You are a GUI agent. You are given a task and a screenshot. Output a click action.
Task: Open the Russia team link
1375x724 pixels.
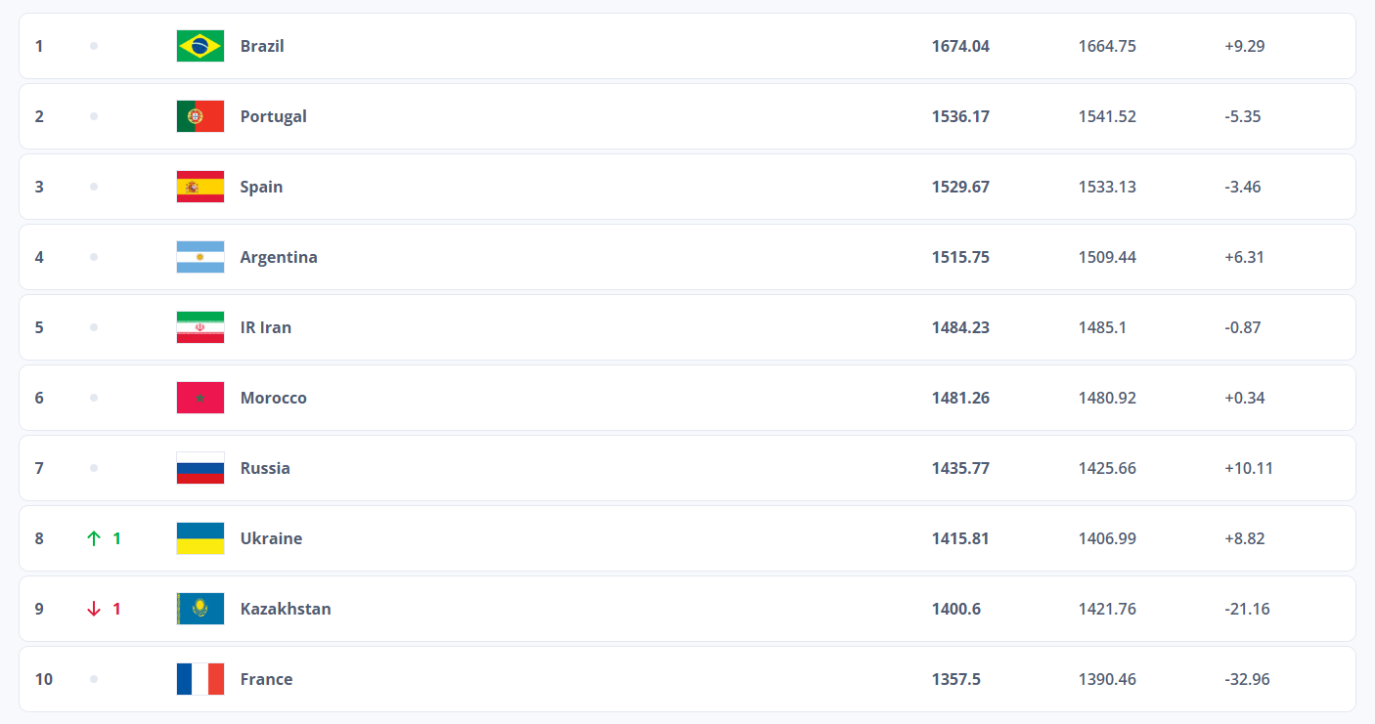(x=265, y=468)
